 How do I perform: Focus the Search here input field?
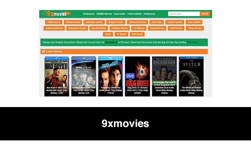(x=184, y=14)
